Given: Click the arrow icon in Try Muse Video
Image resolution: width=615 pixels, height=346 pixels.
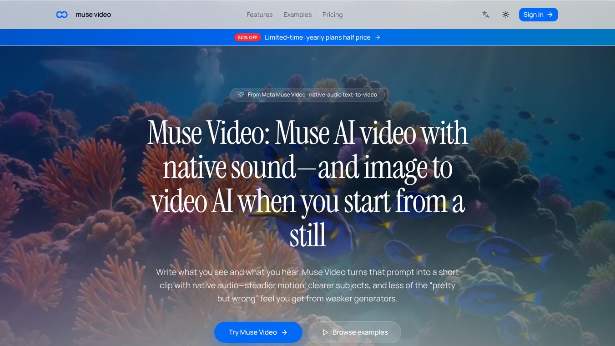Looking at the screenshot, I should pyautogui.click(x=284, y=332).
